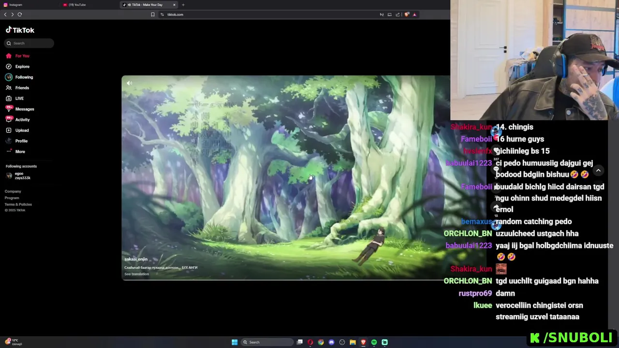Click the TikTok search field
This screenshot has width=619, height=348.
(x=29, y=43)
